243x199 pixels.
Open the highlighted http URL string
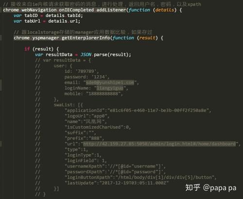(159, 144)
